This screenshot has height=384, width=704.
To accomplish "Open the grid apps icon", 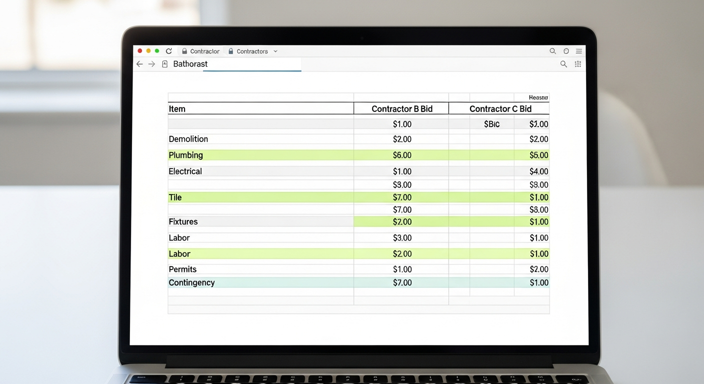I will pos(578,64).
